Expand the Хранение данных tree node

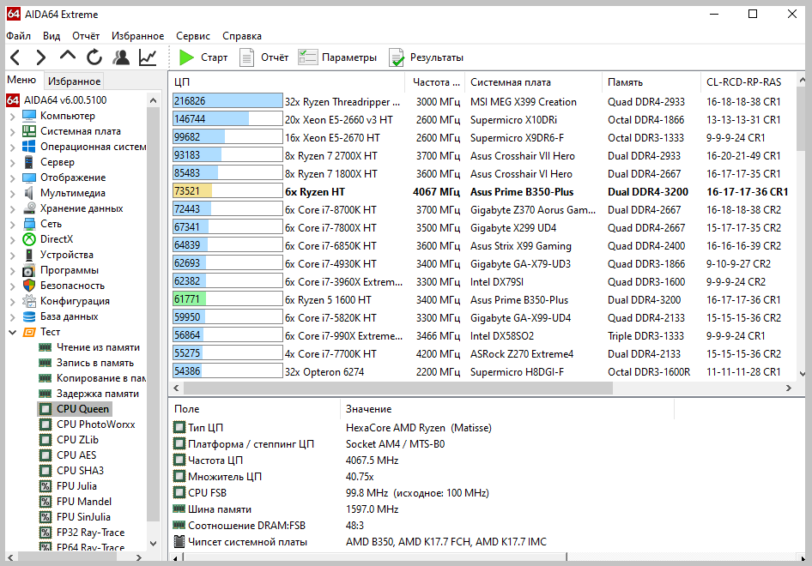[12, 209]
